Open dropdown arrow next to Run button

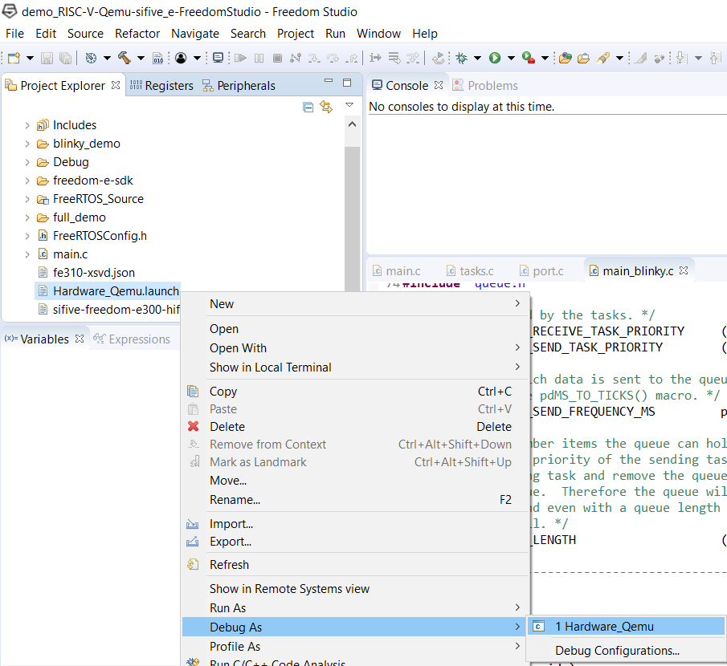point(511,59)
